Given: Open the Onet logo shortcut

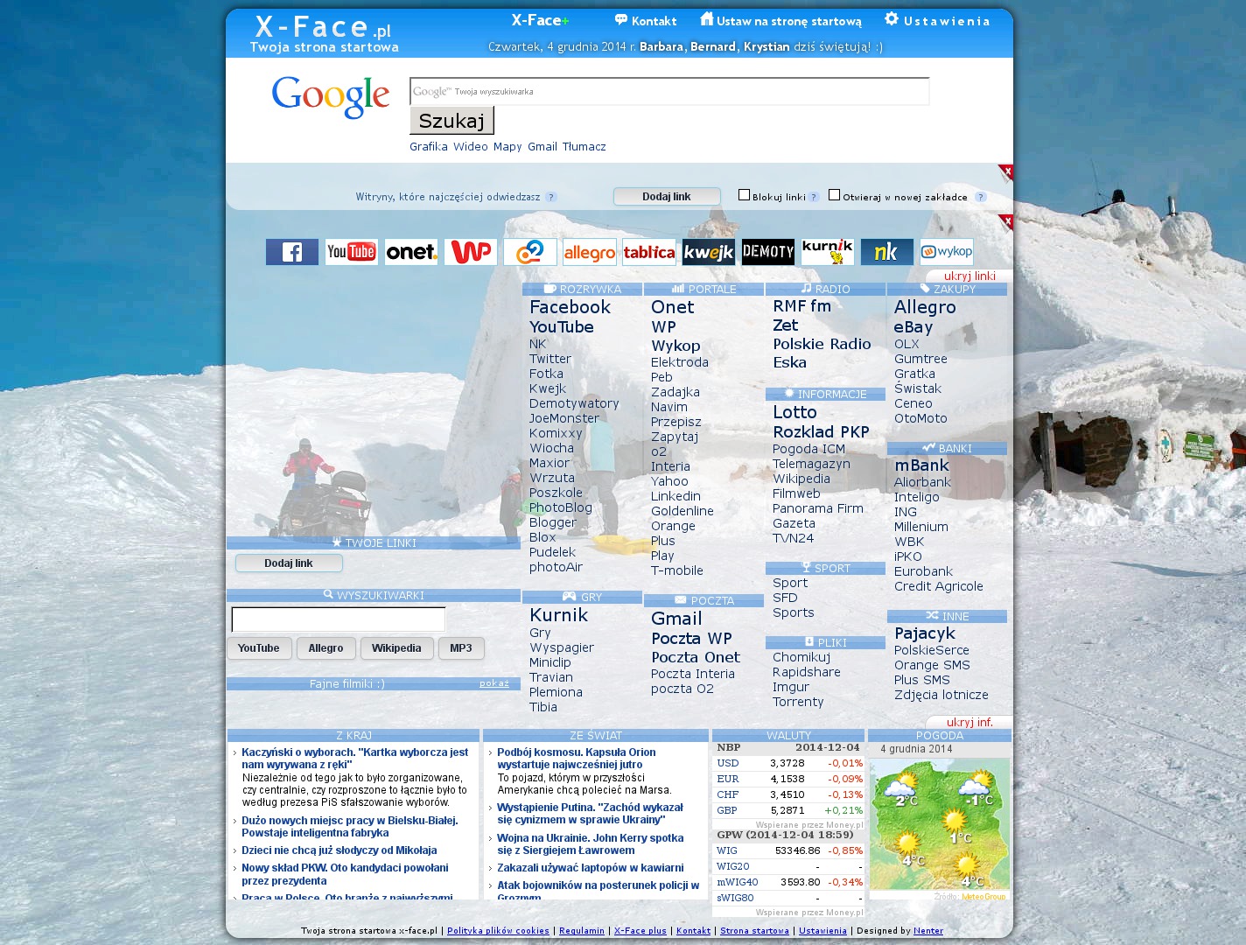Looking at the screenshot, I should click(411, 252).
